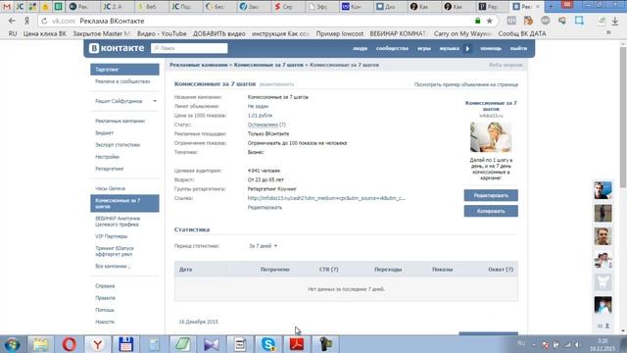Go back with the browser back arrow
627x353 pixels.
(x=12, y=21)
